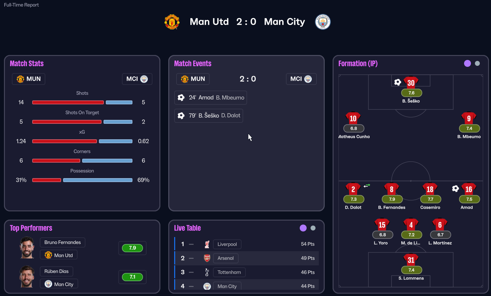
Task: Click the Manchester City crest in header
Action: coord(322,22)
